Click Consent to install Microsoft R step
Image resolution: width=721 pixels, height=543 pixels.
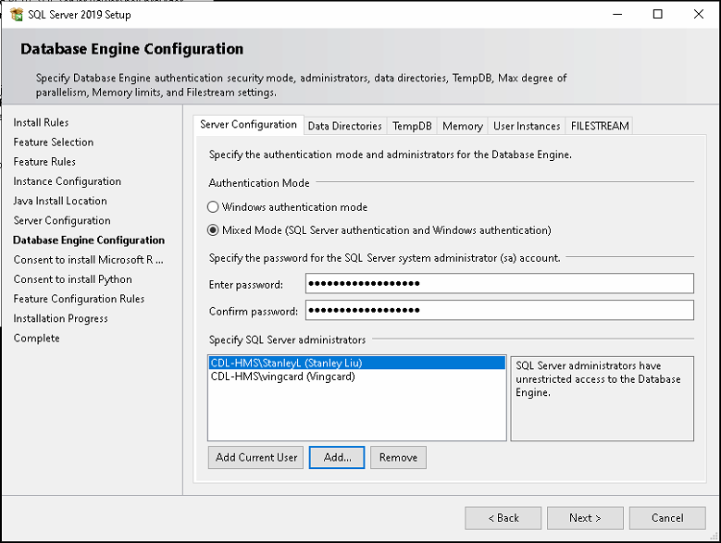tap(88, 260)
